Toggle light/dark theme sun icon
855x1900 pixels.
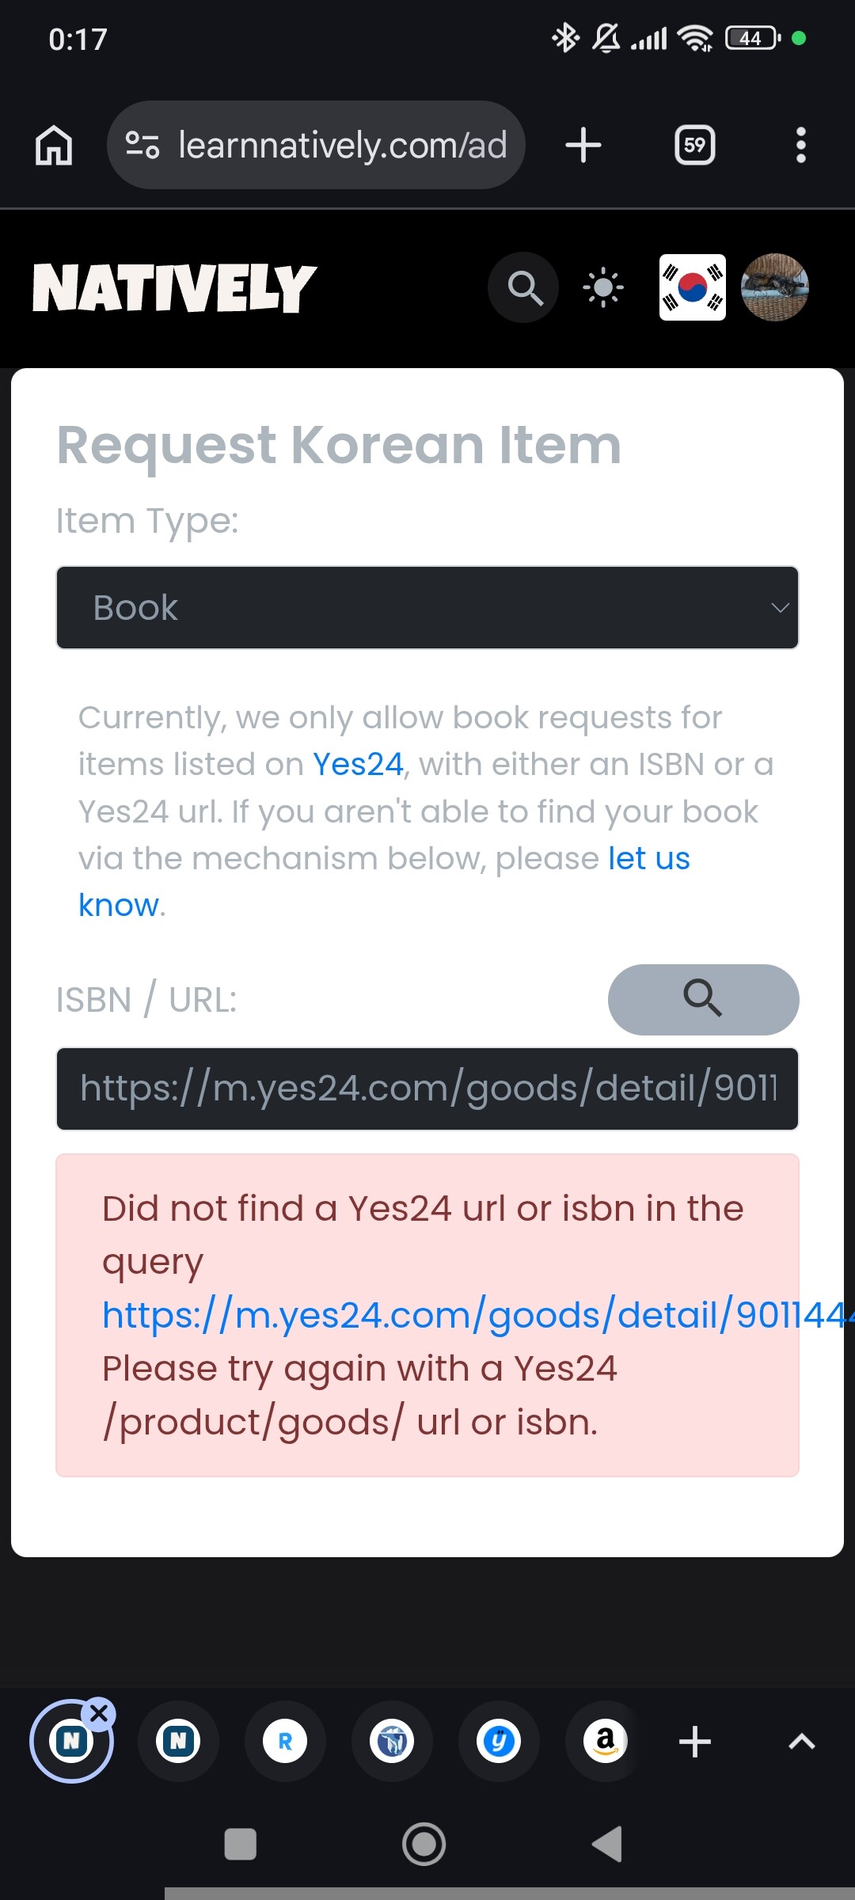click(603, 287)
